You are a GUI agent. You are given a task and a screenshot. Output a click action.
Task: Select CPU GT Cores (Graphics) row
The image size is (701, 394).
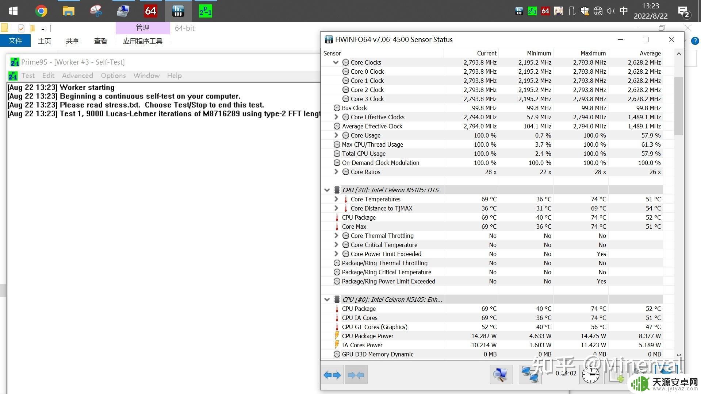[492, 327]
